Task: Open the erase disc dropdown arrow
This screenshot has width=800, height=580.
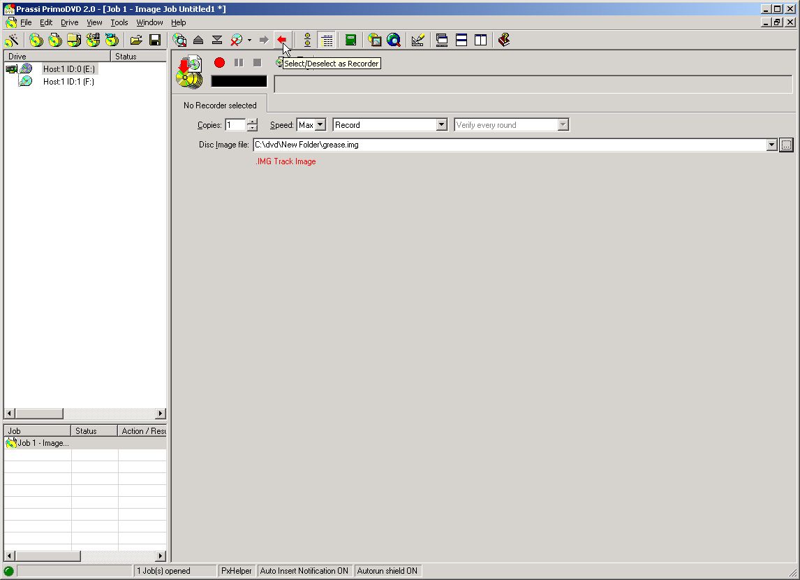Action: pyautogui.click(x=249, y=40)
